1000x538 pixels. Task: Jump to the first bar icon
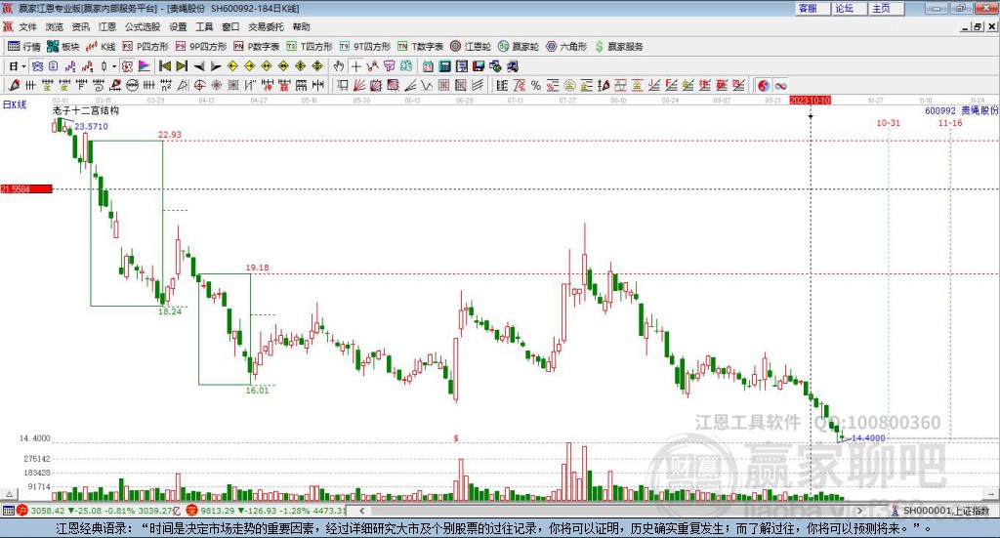[164, 66]
